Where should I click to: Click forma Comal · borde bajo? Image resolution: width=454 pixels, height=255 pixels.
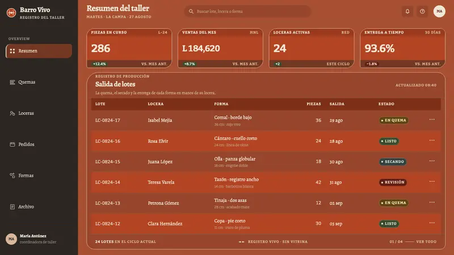(x=233, y=117)
